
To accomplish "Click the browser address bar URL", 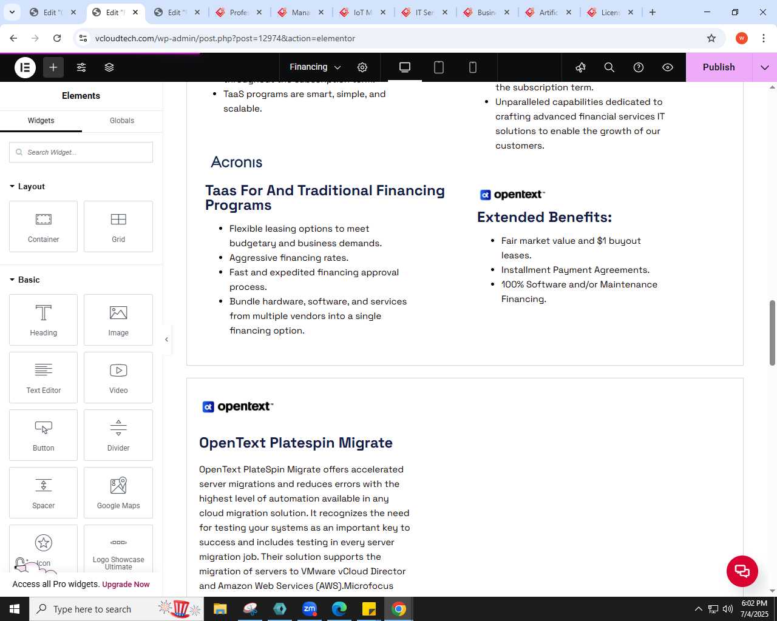I will coord(225,38).
